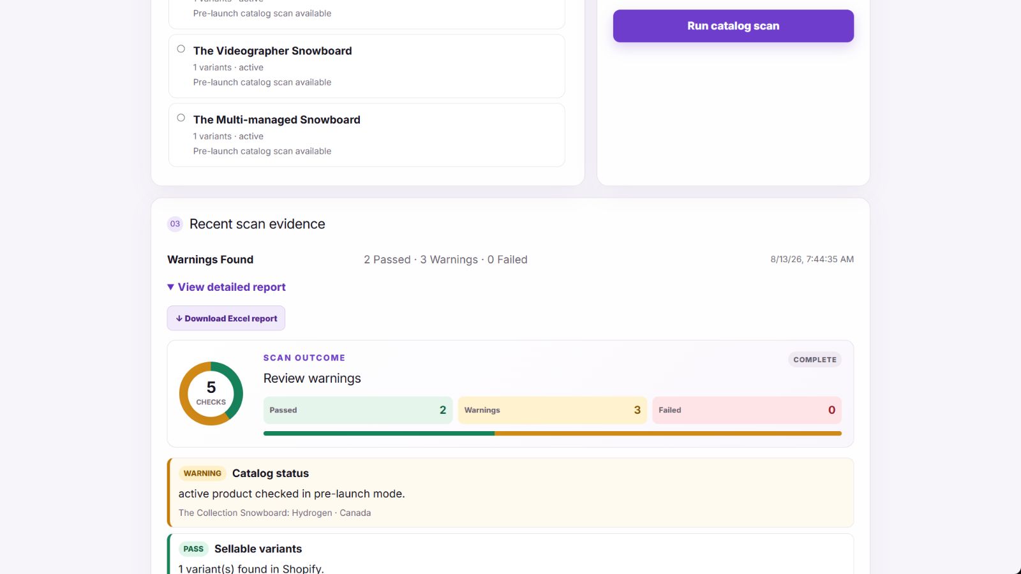Download the Excel report

click(226, 318)
